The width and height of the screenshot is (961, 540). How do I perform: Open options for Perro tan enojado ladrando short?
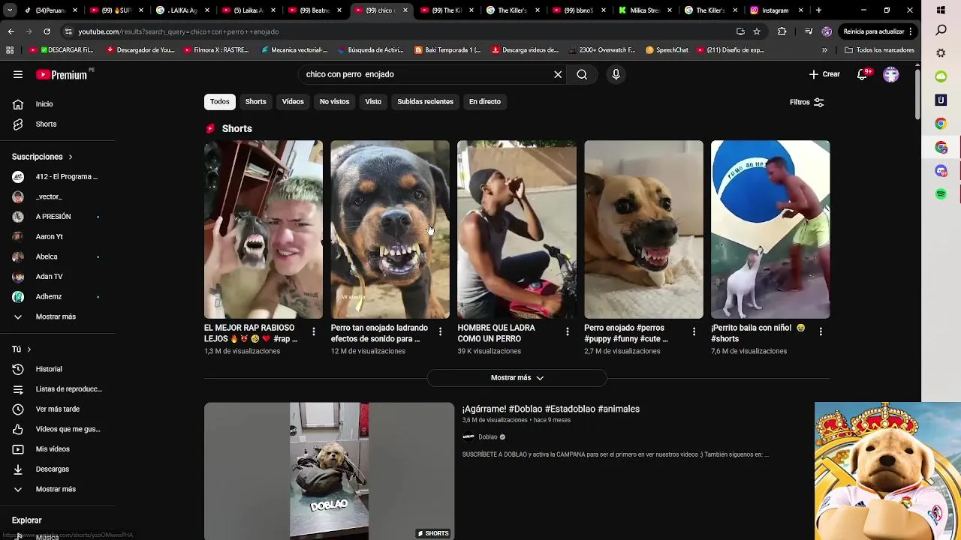(x=441, y=331)
